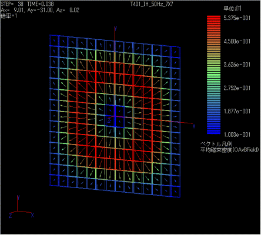Click the XYZ orientation triad icon
The height and width of the screenshot is (235, 261).
click(x=22, y=207)
